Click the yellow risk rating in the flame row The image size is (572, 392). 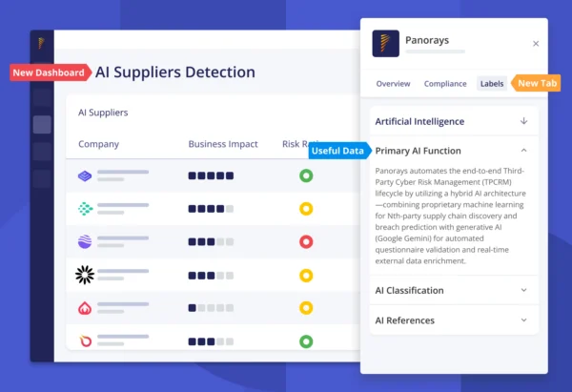point(306,308)
